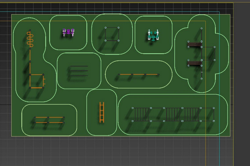Click the top-left corner post of the dark square frame
The image size is (250, 166).
pyautogui.click(x=106, y=28)
